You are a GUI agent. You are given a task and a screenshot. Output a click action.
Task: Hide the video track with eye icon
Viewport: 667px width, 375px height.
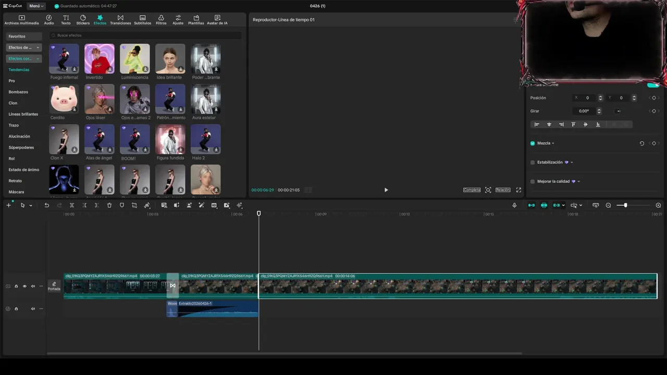[24, 286]
